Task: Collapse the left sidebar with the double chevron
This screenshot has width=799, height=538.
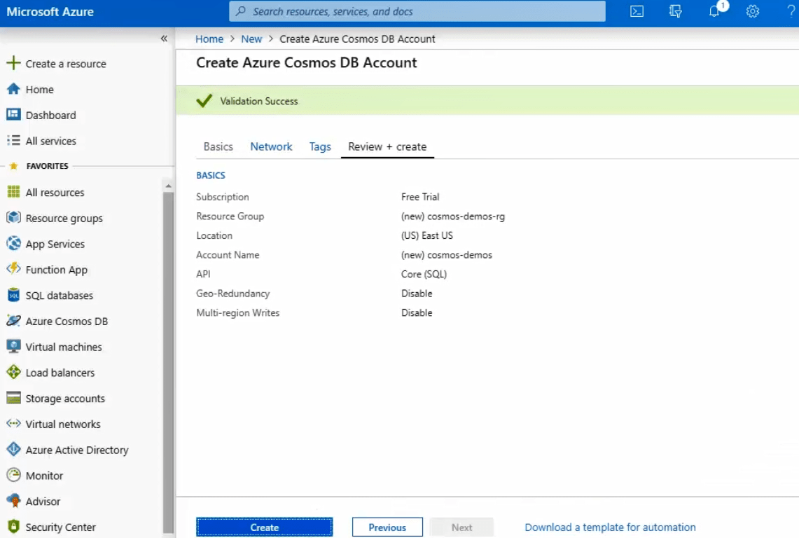Action: point(164,39)
